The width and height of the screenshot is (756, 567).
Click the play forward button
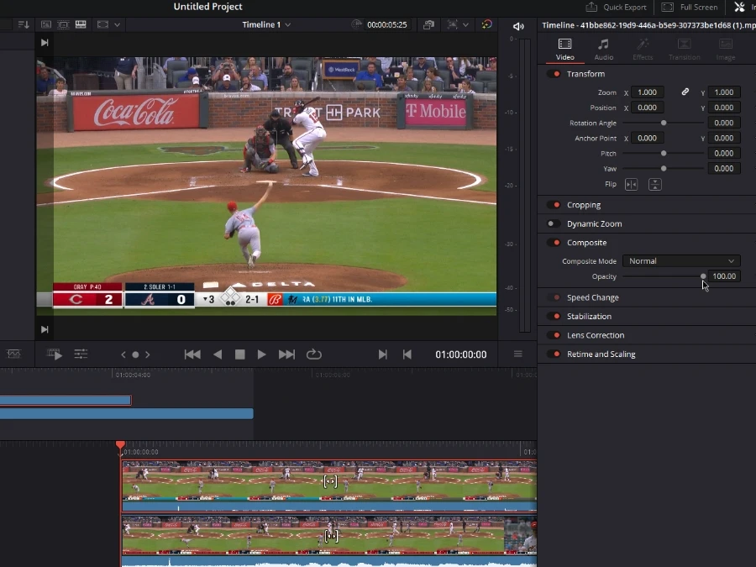(261, 354)
